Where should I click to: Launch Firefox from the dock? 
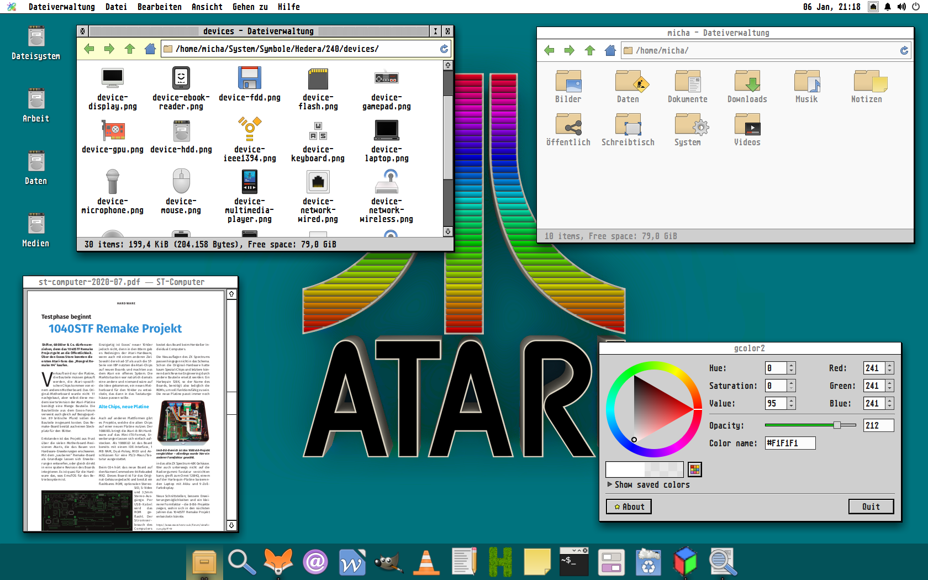point(278,562)
